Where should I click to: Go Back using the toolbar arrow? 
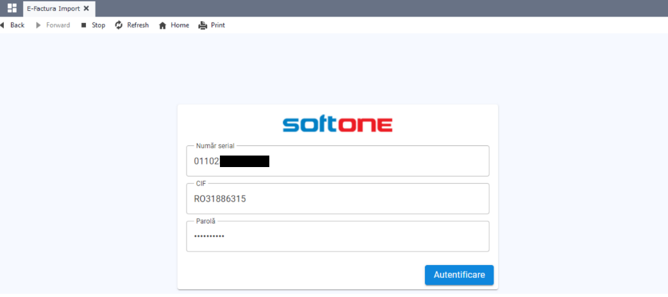[12, 25]
